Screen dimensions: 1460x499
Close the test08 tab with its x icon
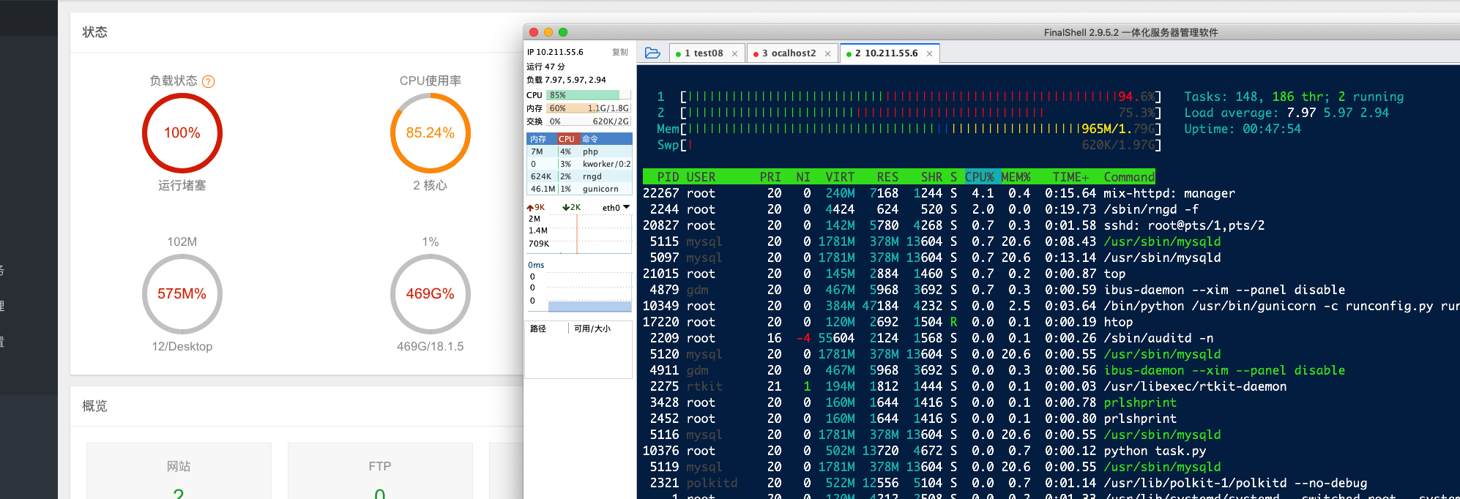(734, 53)
